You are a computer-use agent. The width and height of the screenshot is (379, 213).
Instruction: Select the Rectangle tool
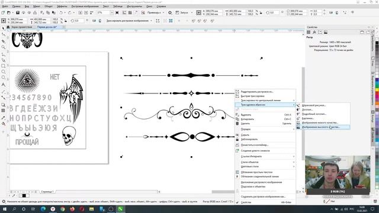click(3, 66)
